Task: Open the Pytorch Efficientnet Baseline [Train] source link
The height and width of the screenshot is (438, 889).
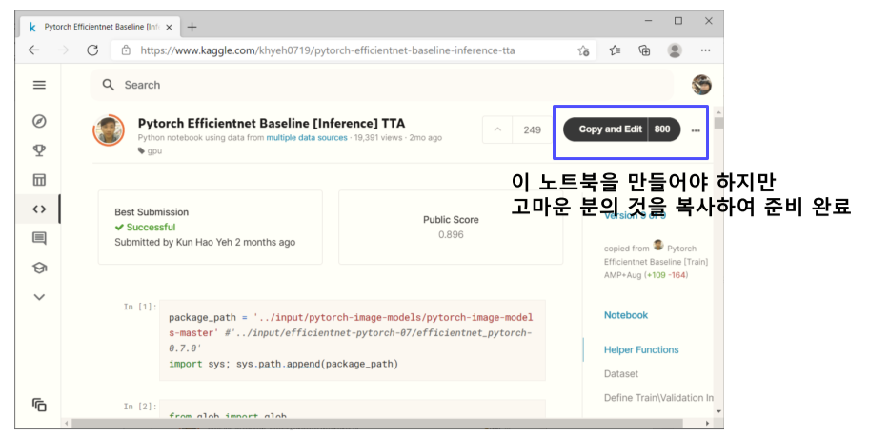Action: 656,261
